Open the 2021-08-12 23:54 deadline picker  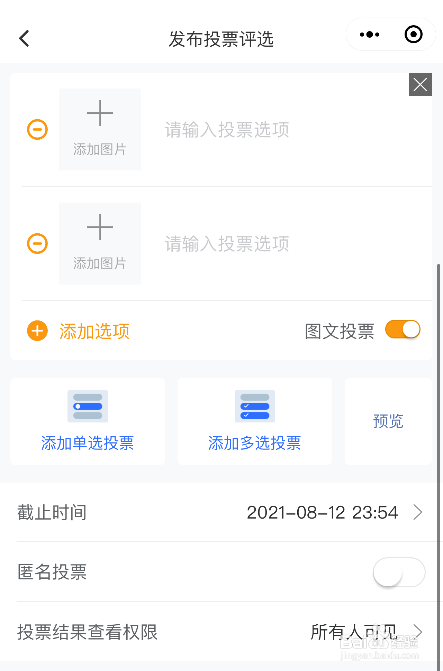(323, 512)
